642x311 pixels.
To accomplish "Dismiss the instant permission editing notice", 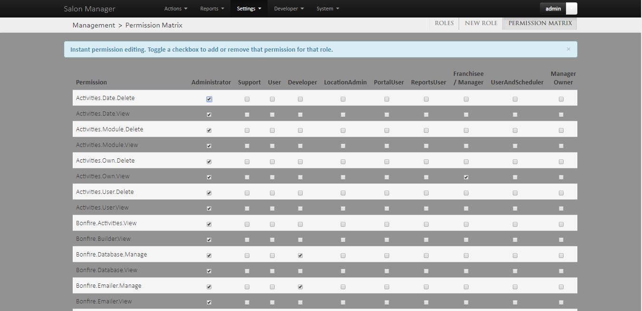I will (568, 49).
